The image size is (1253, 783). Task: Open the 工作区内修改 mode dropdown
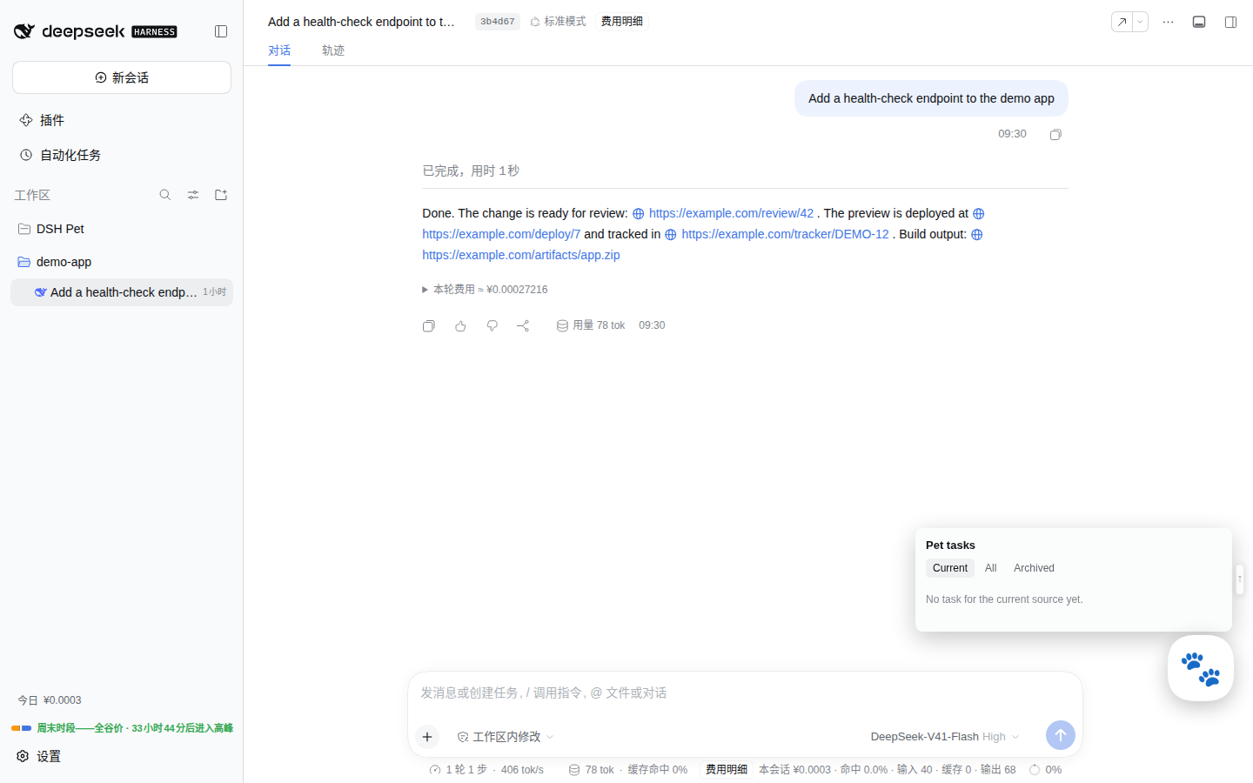506,737
